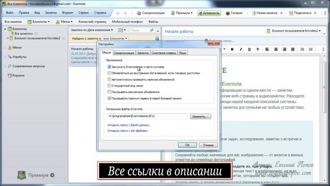Image resolution: width=330 pixels, height=186 pixels.
Task: Expand the Новая заметка dropdown arrow
Action: [x=281, y=13]
